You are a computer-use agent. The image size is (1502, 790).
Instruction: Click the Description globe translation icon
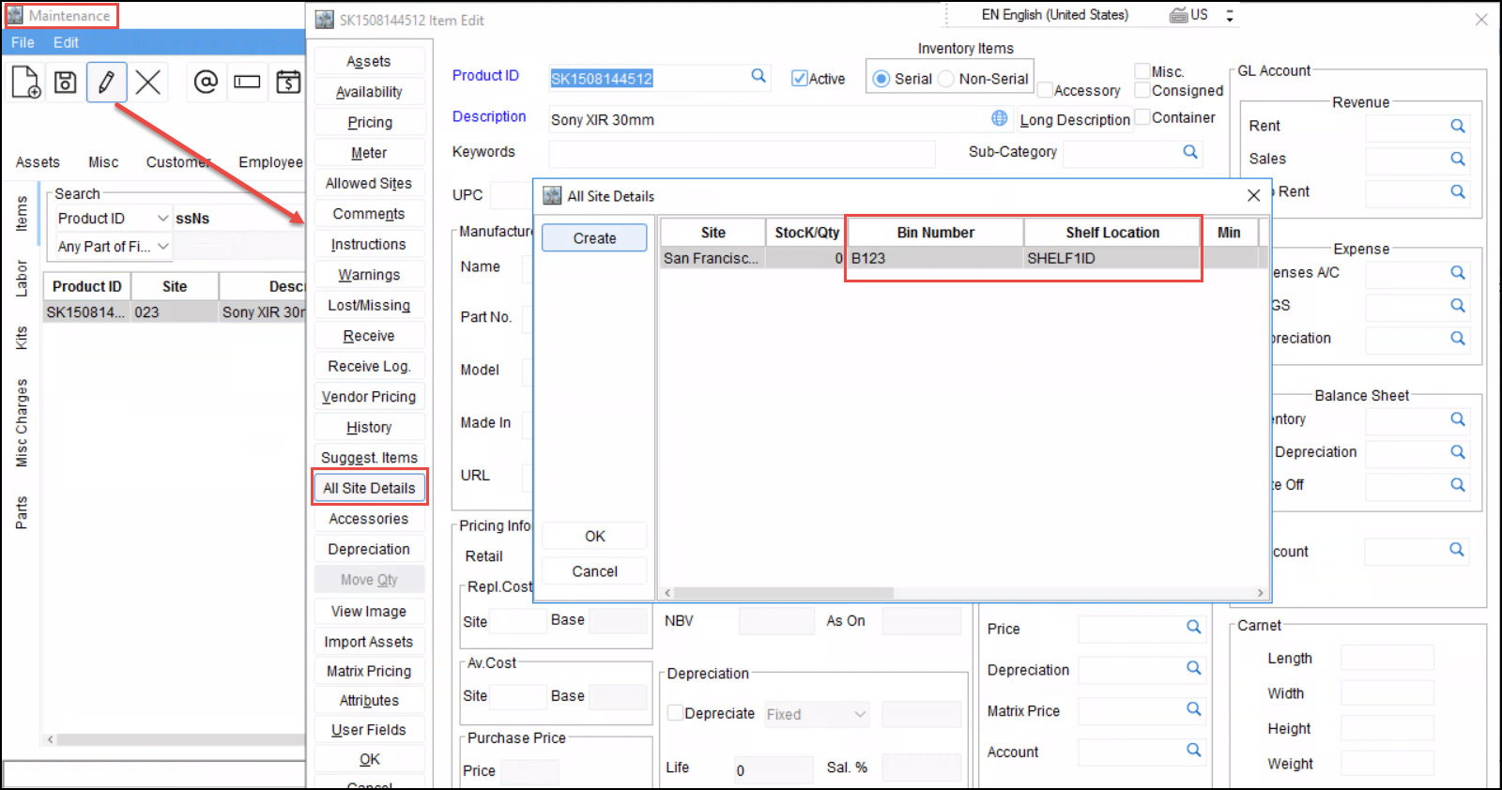1000,118
